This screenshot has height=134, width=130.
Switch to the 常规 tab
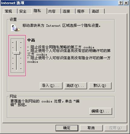(x=10, y=11)
